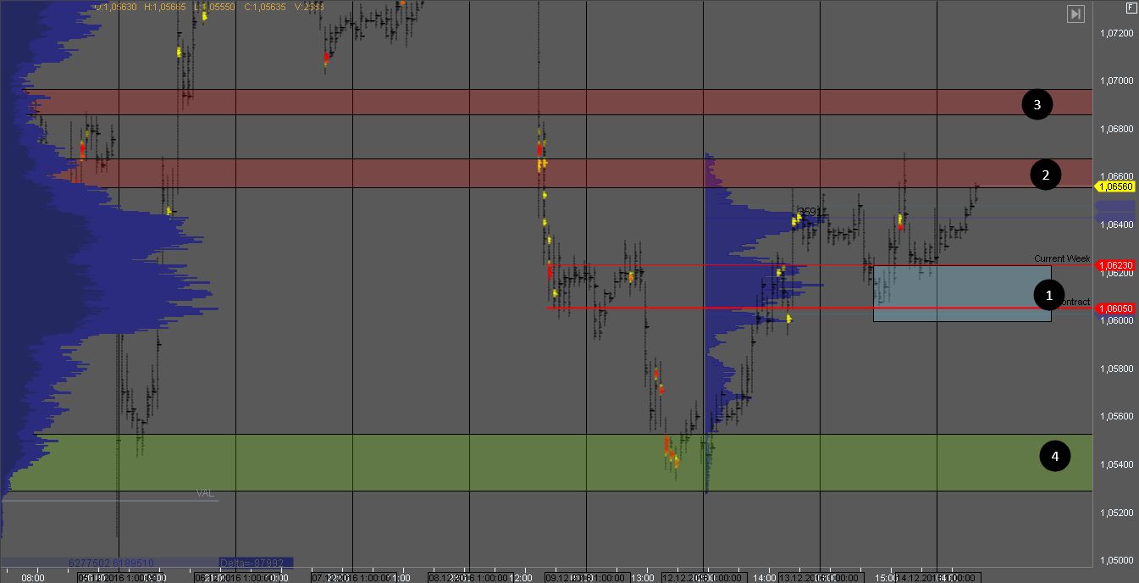This screenshot has width=1139, height=583.
Task: Click the Delta=-87992 readout at bottom
Action: click(x=255, y=562)
